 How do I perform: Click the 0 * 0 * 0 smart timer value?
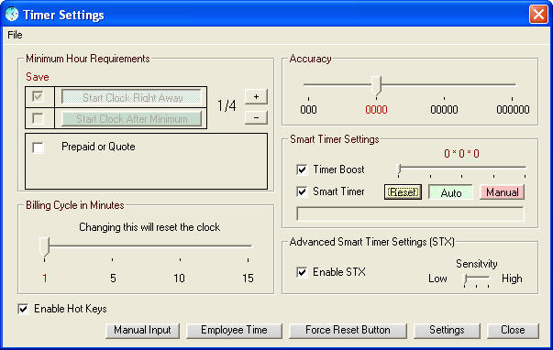[x=461, y=154]
